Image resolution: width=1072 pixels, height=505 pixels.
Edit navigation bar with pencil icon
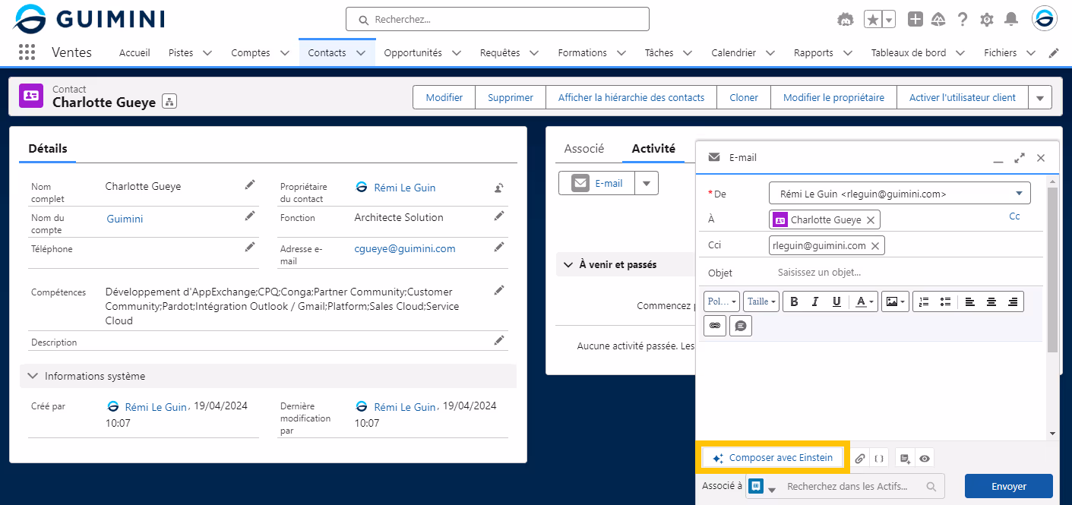click(x=1054, y=53)
